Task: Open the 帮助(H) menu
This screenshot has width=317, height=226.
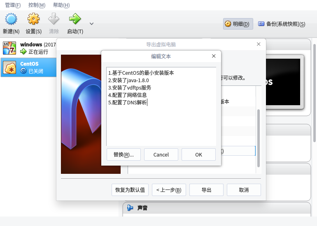Action: [61, 5]
